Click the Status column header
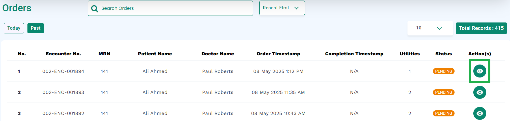This screenshot has width=510, height=121. click(x=444, y=54)
